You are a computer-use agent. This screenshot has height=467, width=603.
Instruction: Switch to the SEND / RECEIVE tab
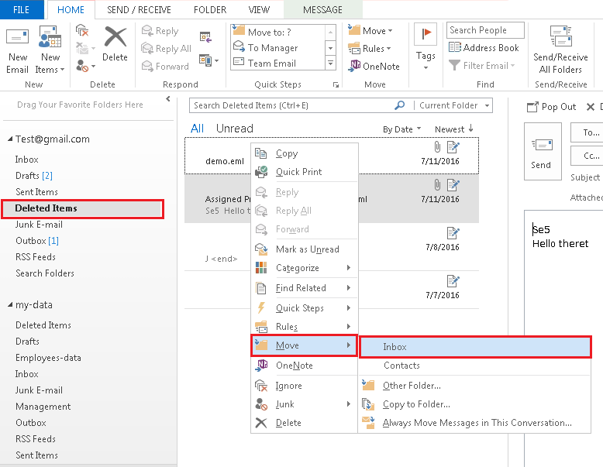click(139, 9)
